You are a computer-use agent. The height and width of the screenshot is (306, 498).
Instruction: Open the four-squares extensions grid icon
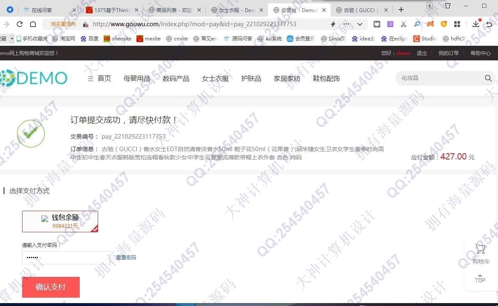click(x=457, y=24)
